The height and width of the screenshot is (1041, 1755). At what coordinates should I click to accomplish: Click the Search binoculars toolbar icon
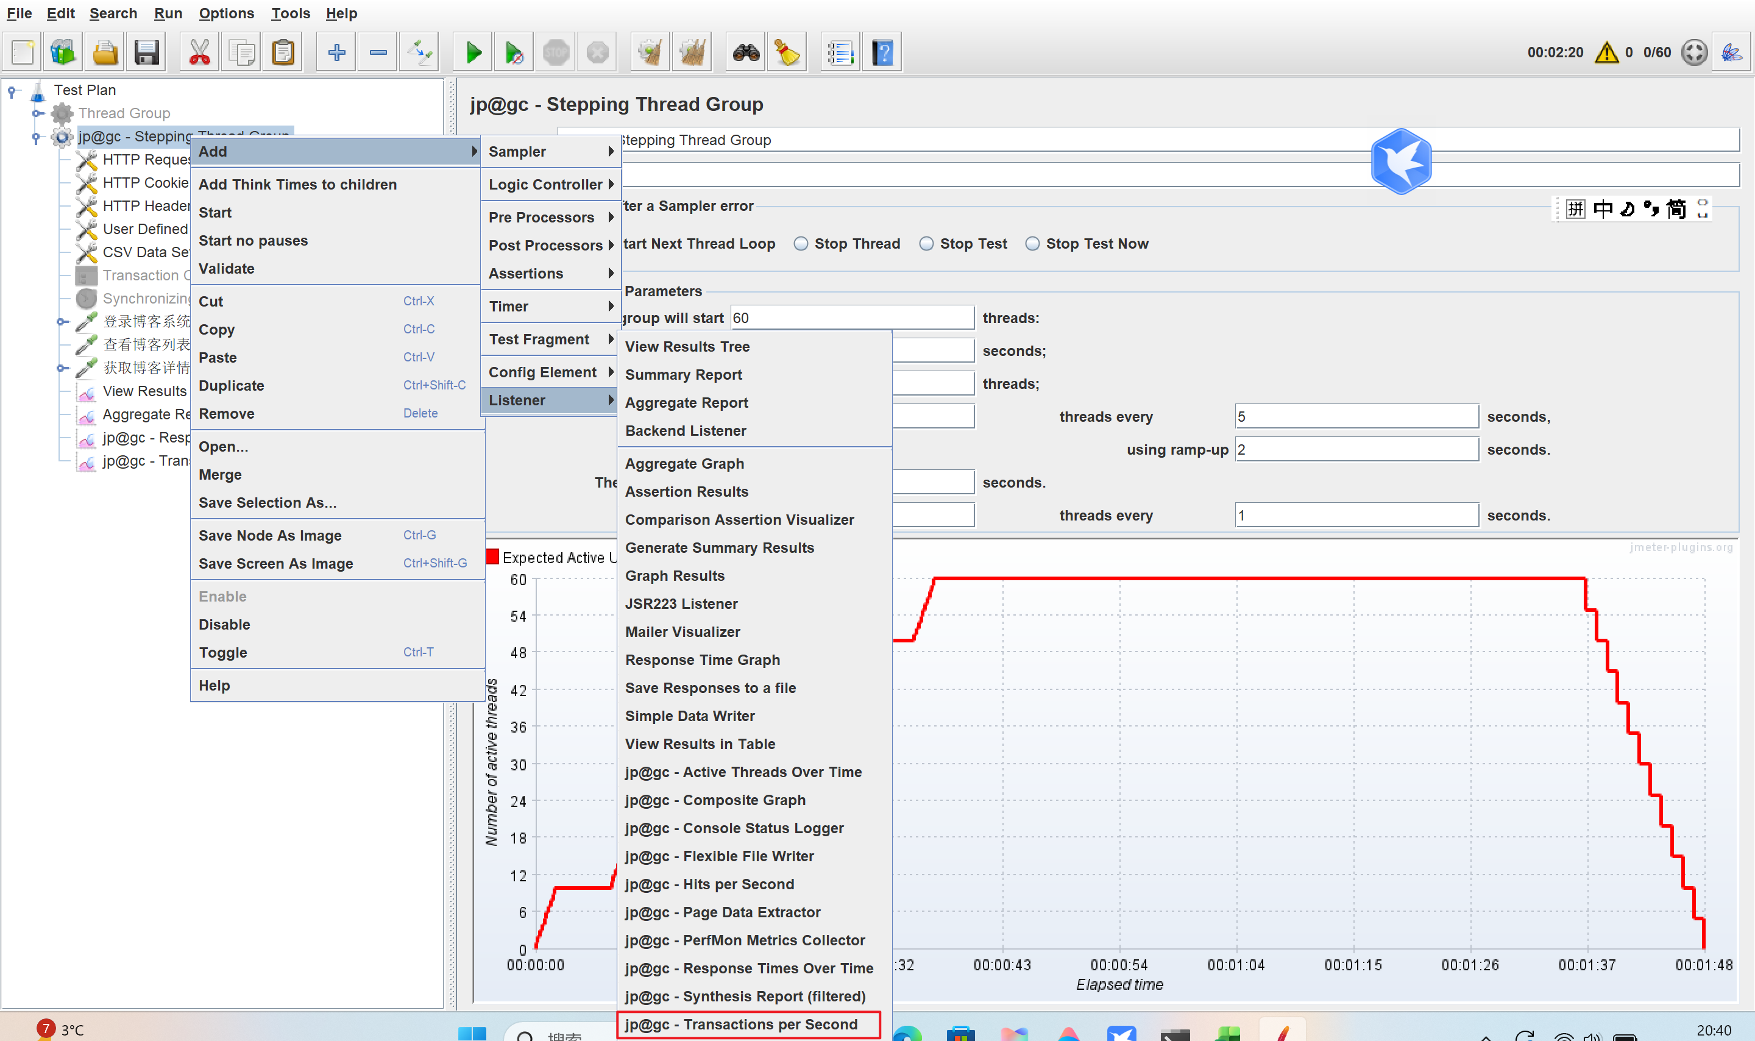[x=746, y=52]
